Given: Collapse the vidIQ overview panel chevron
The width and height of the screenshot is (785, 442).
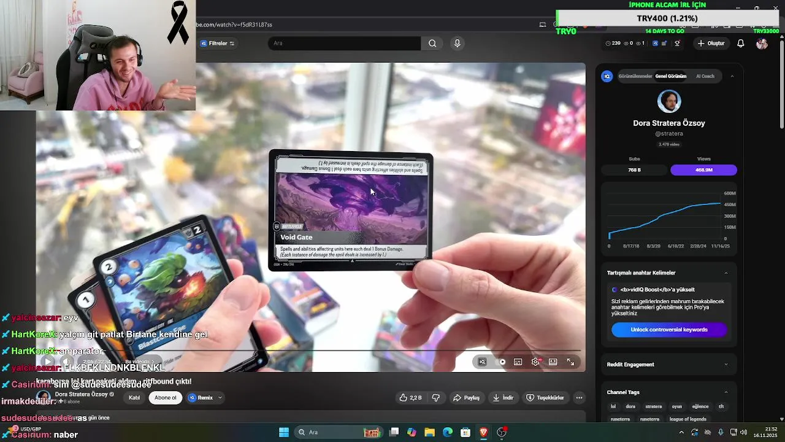Looking at the screenshot, I should [x=732, y=77].
